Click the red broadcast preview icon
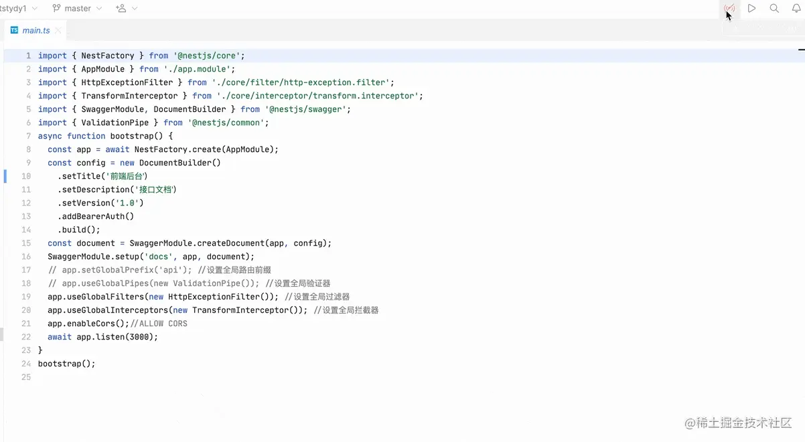The height and width of the screenshot is (442, 805). click(x=729, y=9)
